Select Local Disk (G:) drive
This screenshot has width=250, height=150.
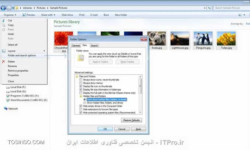(16, 92)
